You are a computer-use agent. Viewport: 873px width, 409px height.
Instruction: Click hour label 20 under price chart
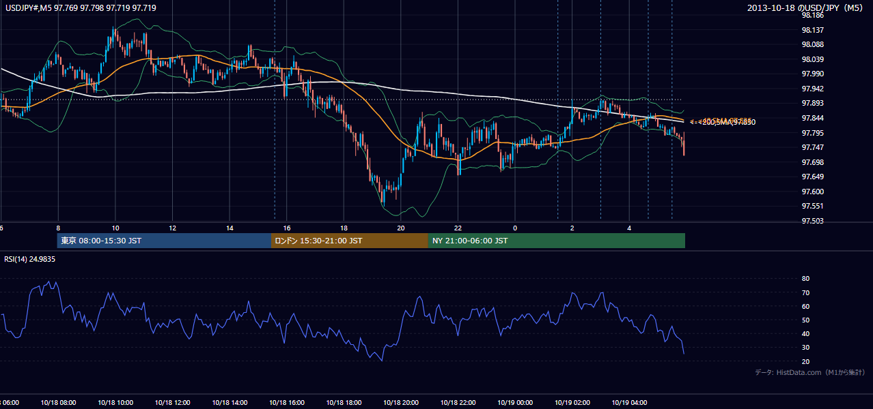tap(400, 228)
